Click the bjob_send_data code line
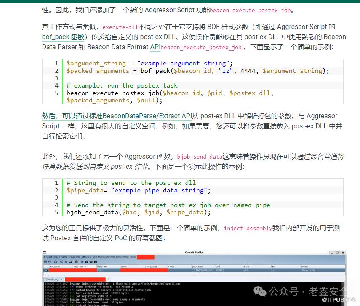This screenshot has height=306, width=360. (138, 212)
